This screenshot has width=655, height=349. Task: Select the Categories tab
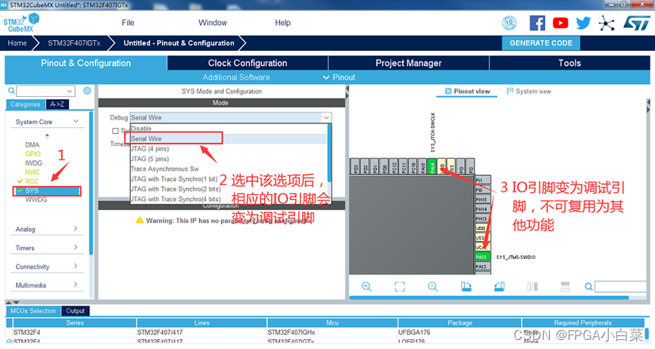pyautogui.click(x=26, y=104)
